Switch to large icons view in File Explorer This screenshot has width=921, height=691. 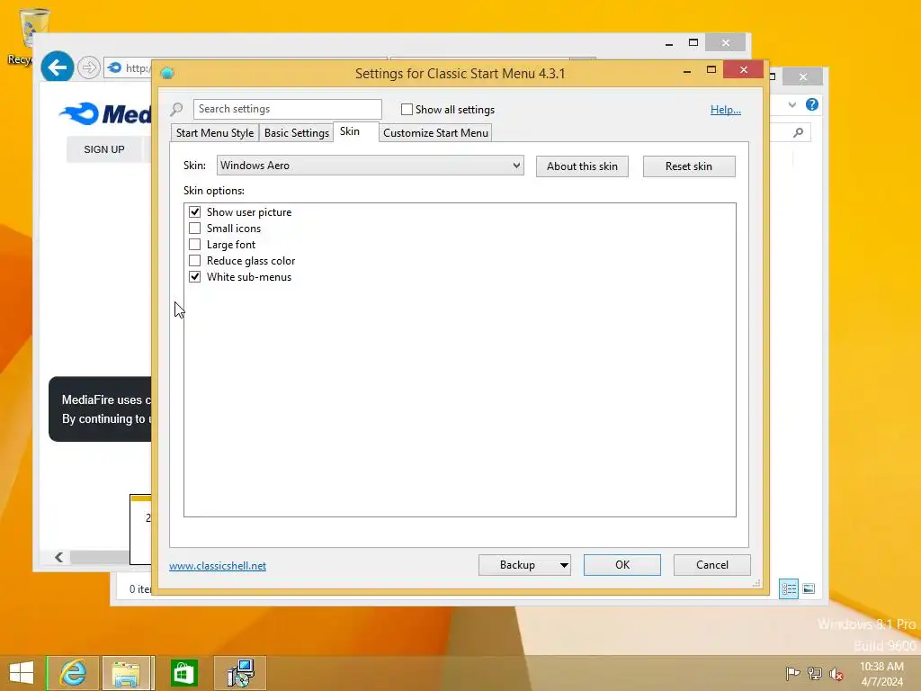tap(809, 588)
